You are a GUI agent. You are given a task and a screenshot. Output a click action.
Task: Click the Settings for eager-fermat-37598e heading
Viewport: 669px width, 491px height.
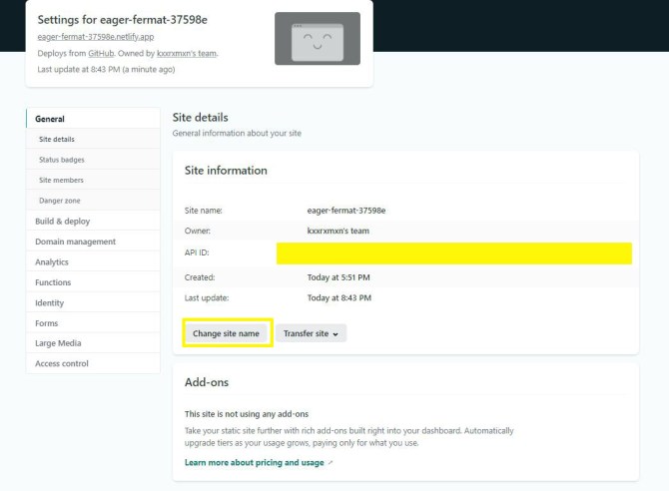(122, 20)
